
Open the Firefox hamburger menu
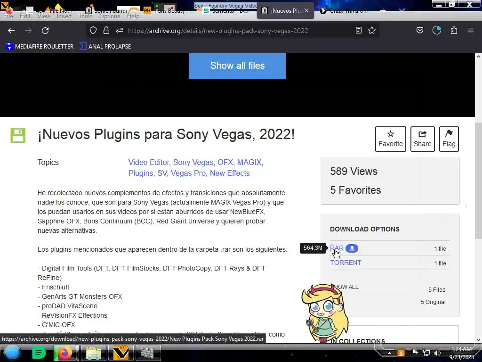click(x=471, y=31)
